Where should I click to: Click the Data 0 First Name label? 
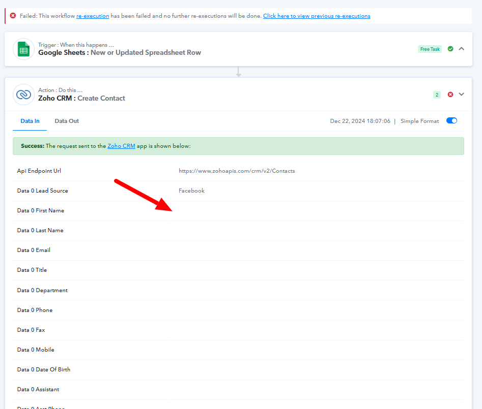[x=41, y=210]
